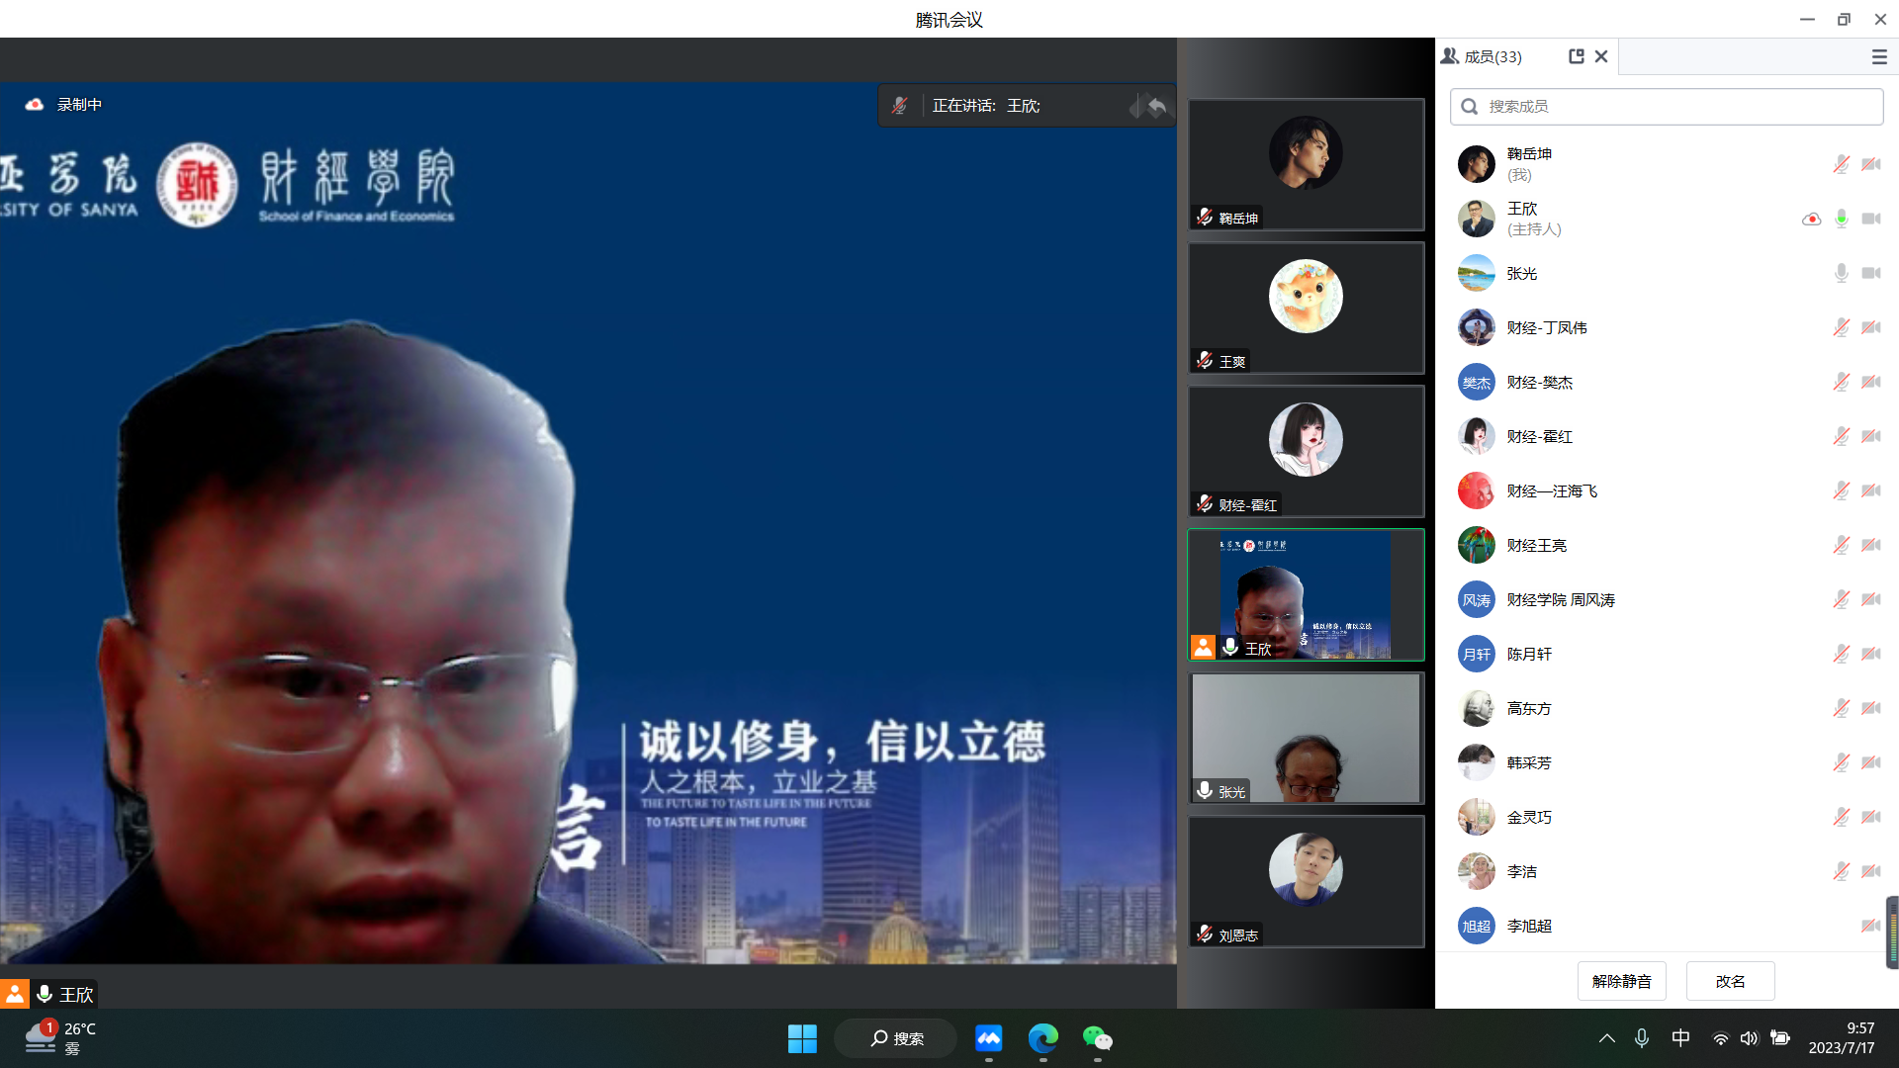Select 陈月轩 in the members list
This screenshot has height=1068, width=1899.
point(1529,654)
